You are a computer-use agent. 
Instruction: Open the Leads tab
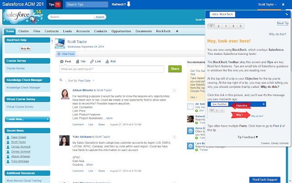pyautogui.click(x=68, y=31)
